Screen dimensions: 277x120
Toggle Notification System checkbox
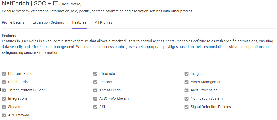[186, 99]
